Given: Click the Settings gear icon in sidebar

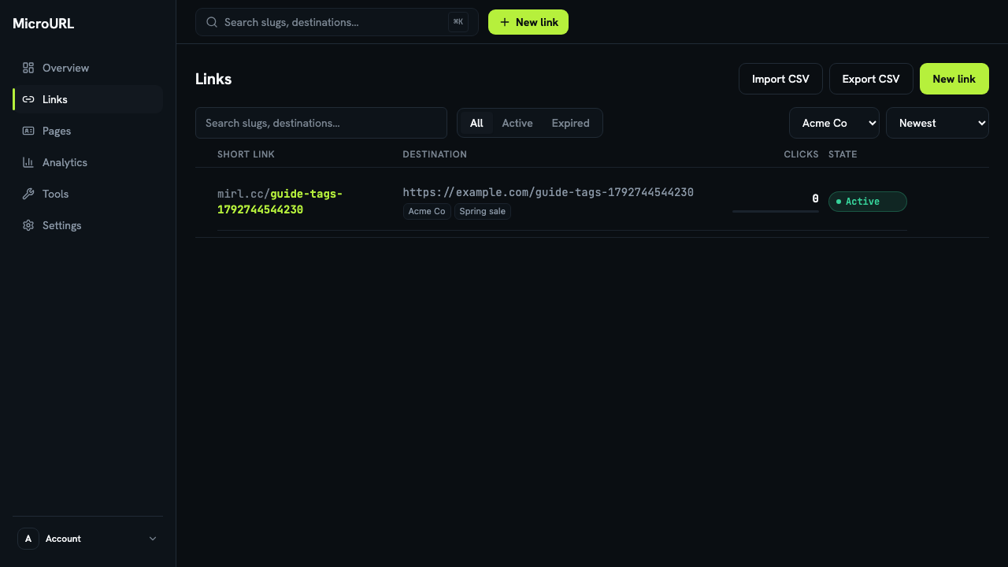Looking at the screenshot, I should (28, 225).
